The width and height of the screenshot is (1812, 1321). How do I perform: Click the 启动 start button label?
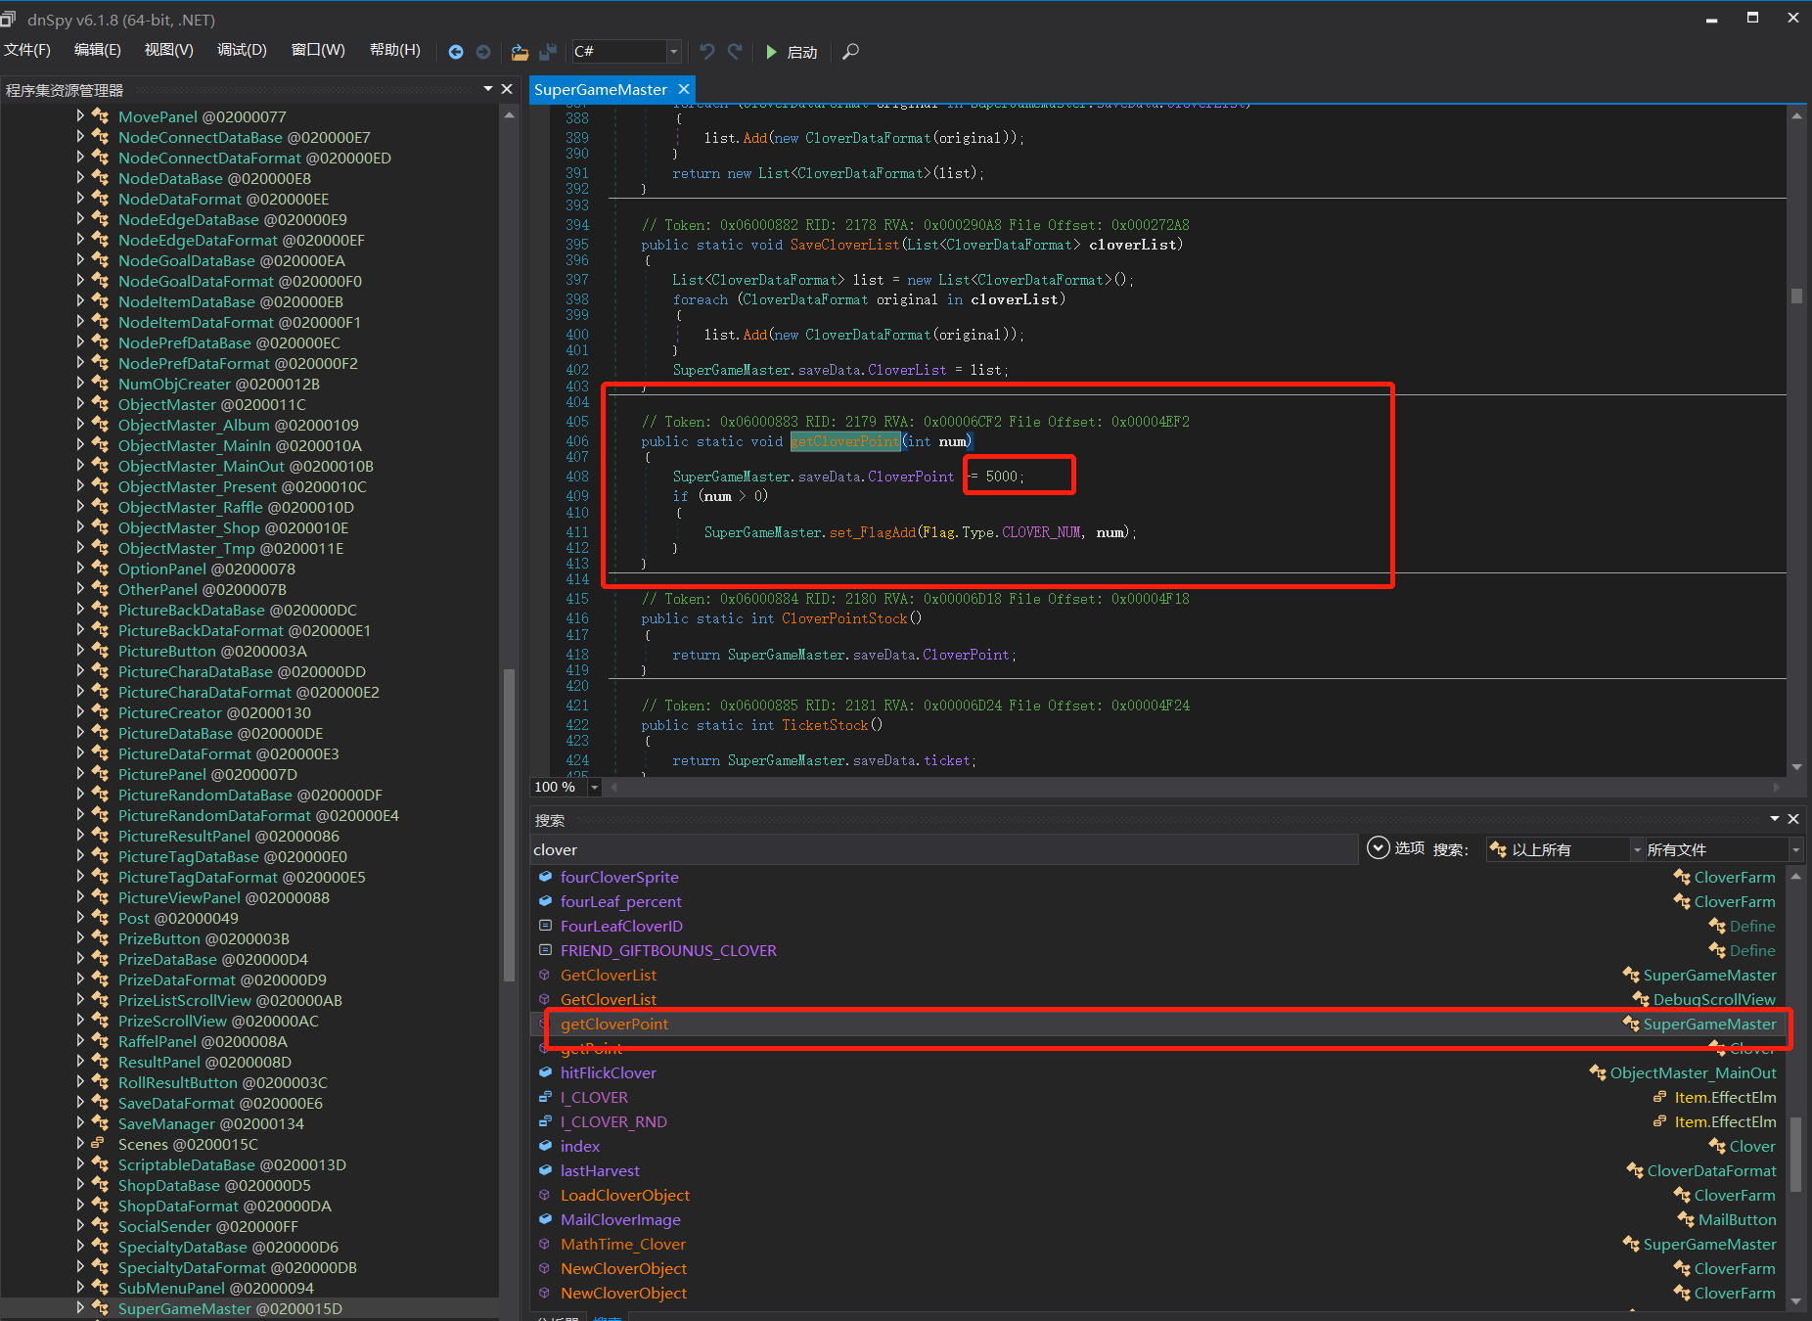[x=802, y=52]
